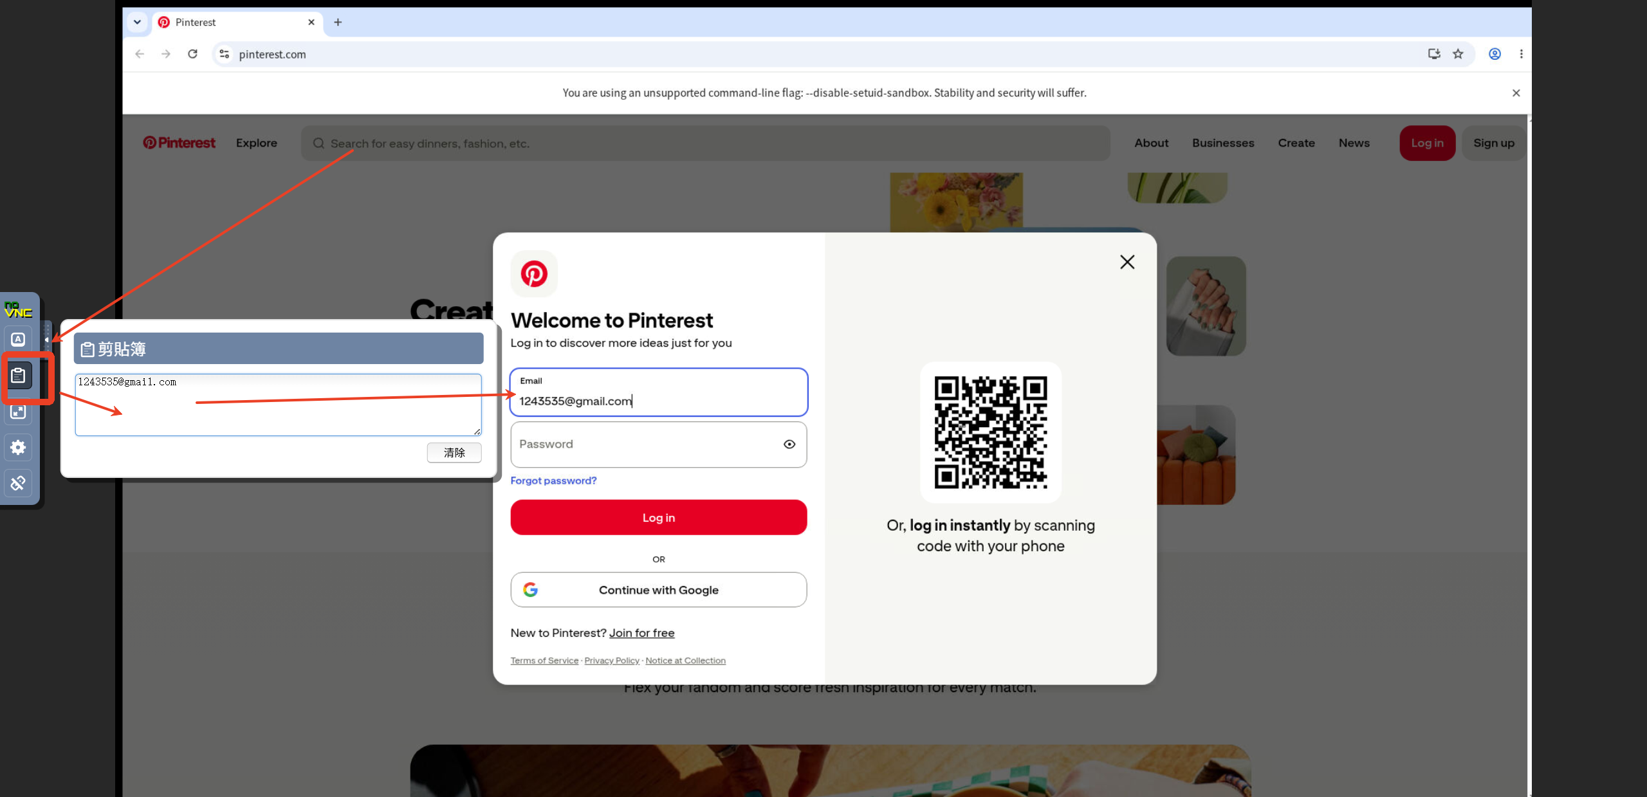Click the header Sign up button
This screenshot has width=1647, height=797.
coord(1494,143)
